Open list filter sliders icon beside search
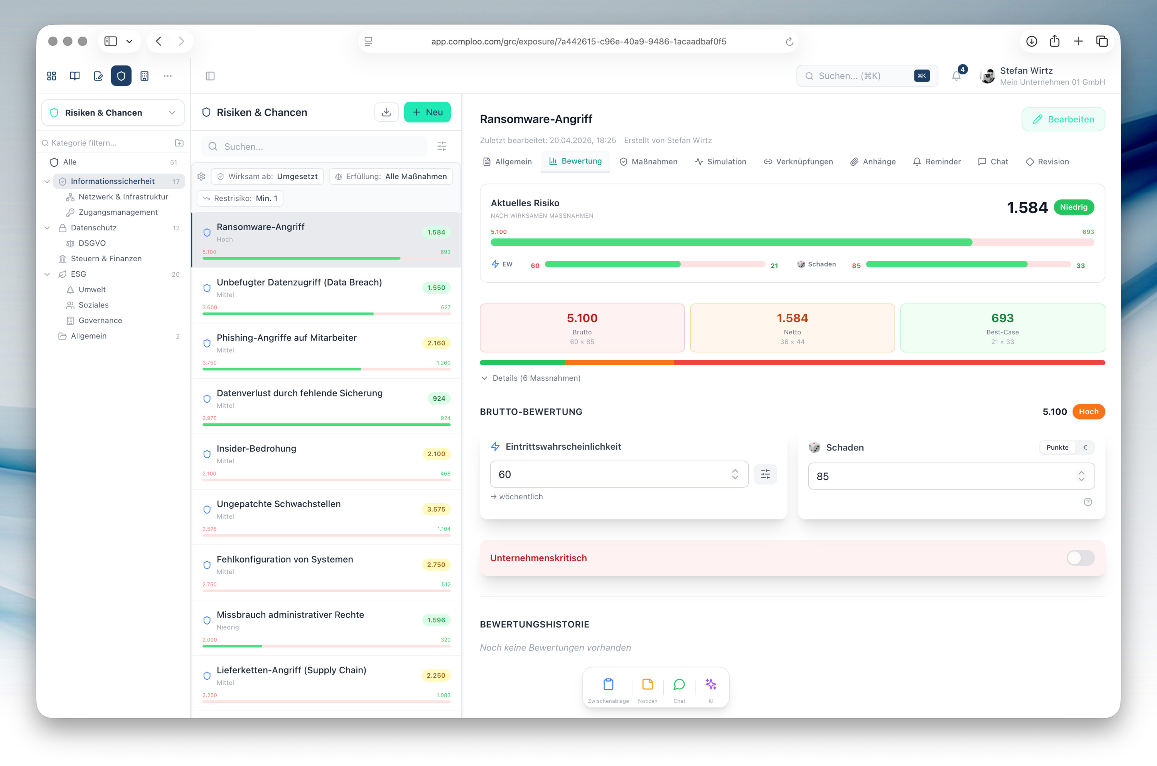 tap(442, 146)
